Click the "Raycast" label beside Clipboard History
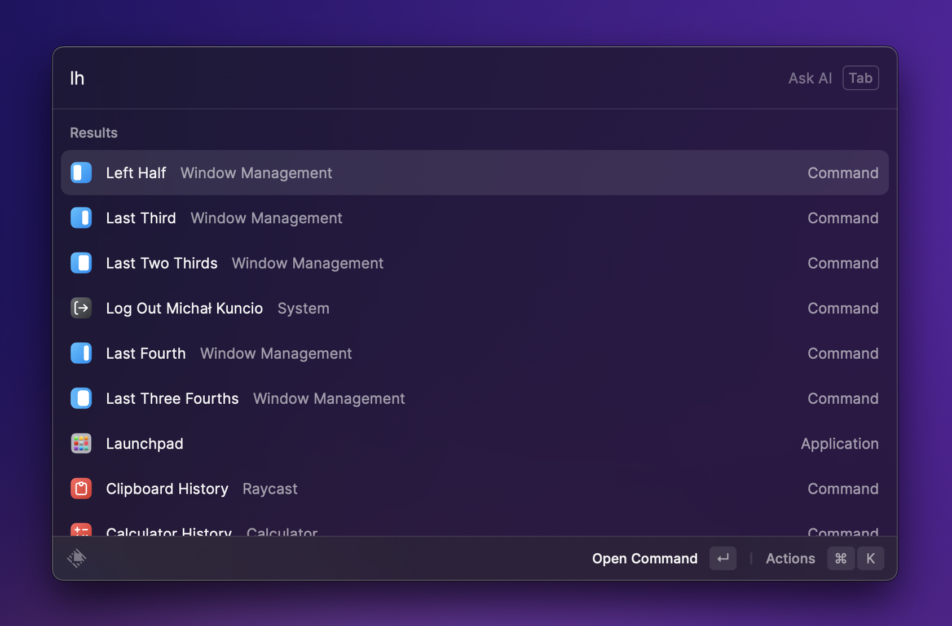This screenshot has width=952, height=626. (x=270, y=489)
